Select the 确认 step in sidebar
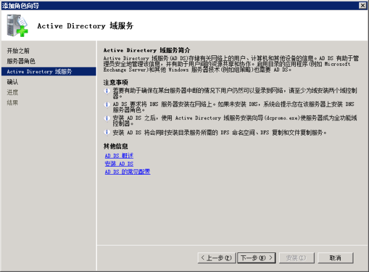 (13, 82)
